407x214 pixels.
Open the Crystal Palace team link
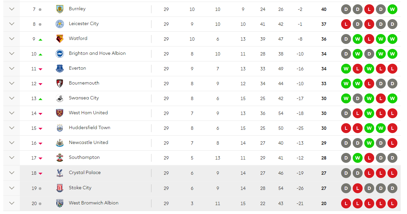click(x=84, y=173)
